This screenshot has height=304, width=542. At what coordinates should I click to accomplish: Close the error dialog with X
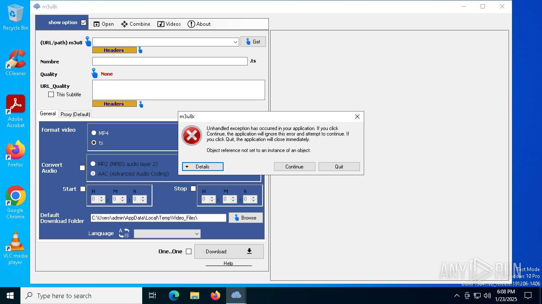click(x=357, y=117)
